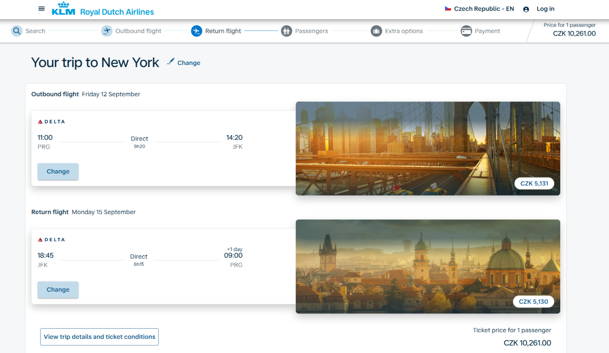Change the outbound flight on 12 September

point(58,171)
